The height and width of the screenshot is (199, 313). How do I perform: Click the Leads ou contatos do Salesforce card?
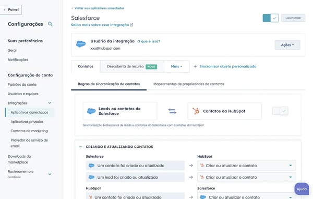click(120, 111)
